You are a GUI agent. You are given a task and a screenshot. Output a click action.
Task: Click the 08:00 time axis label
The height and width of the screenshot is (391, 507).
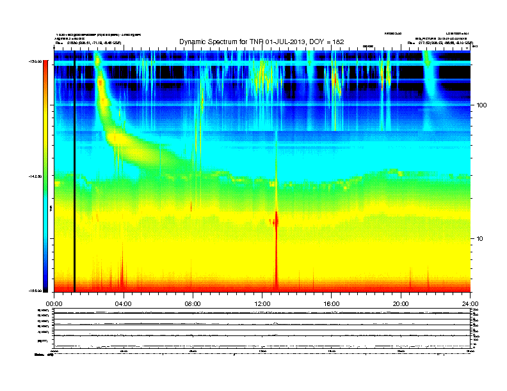(193, 304)
